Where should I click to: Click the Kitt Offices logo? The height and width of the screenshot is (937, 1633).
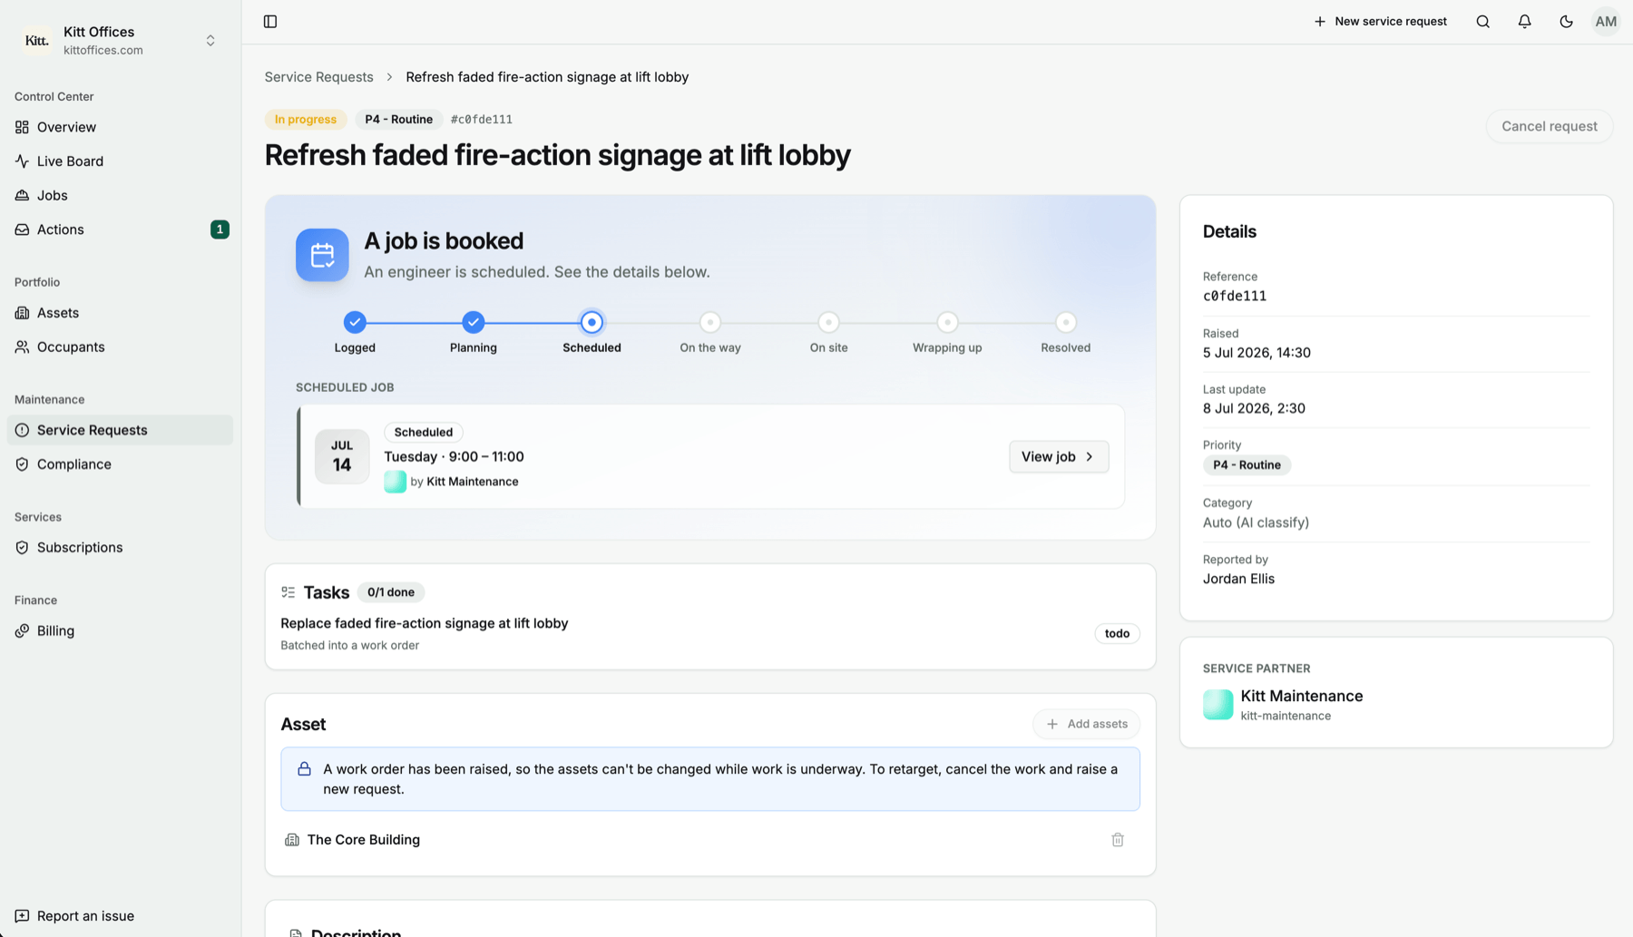click(37, 40)
